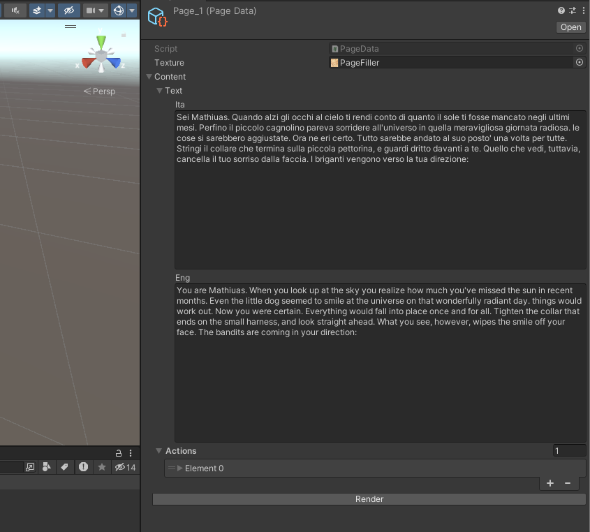Click the Page_1 ScriptableObject asset icon
This screenshot has width=590, height=532.
click(157, 17)
